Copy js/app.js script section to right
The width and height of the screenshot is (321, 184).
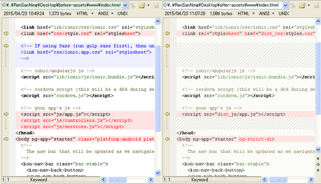6,114
